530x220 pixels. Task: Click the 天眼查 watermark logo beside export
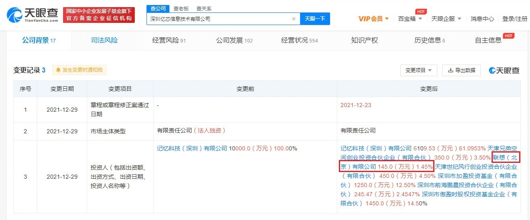point(504,70)
